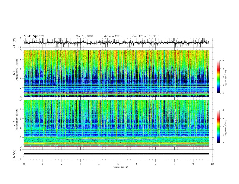The height and width of the screenshot is (184, 239).
Task: Click the "-7" tick on the ch.1 colorbar
Action: 223,93
